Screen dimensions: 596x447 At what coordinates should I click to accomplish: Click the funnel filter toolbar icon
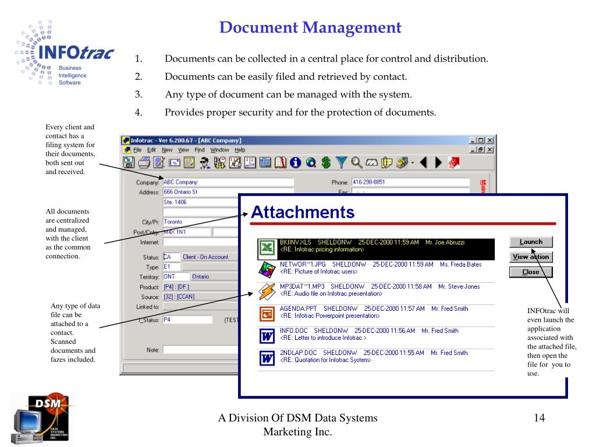tap(341, 163)
